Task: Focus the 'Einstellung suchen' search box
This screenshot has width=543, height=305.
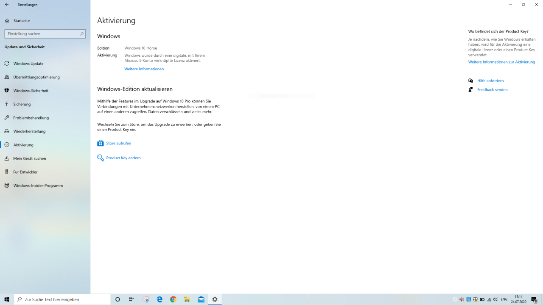Action: click(x=45, y=33)
